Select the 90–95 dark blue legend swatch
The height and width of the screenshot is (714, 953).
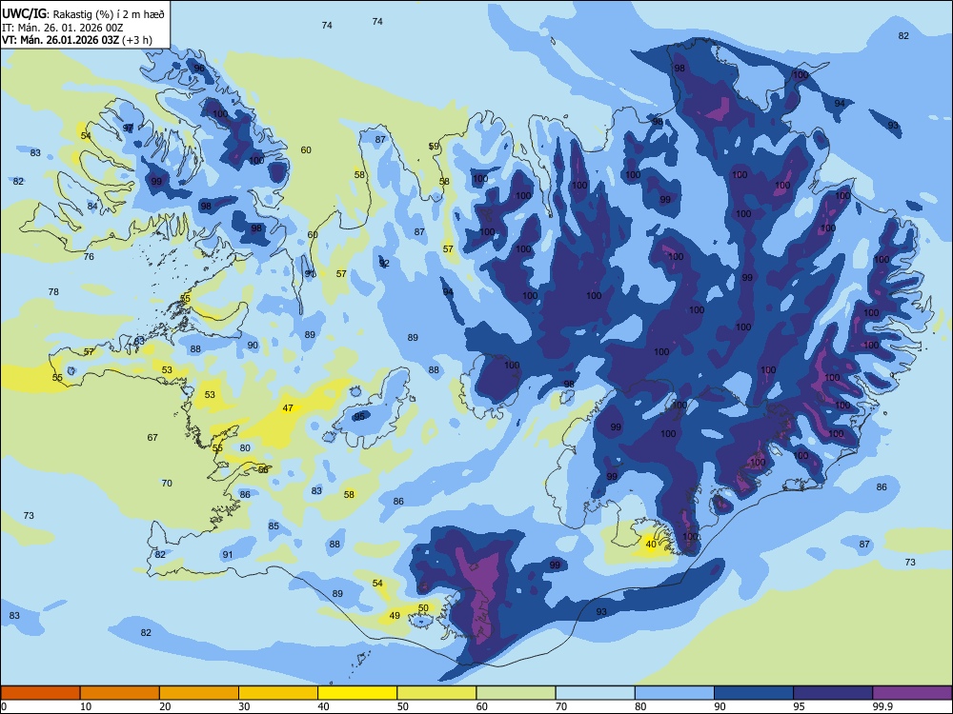(x=754, y=693)
